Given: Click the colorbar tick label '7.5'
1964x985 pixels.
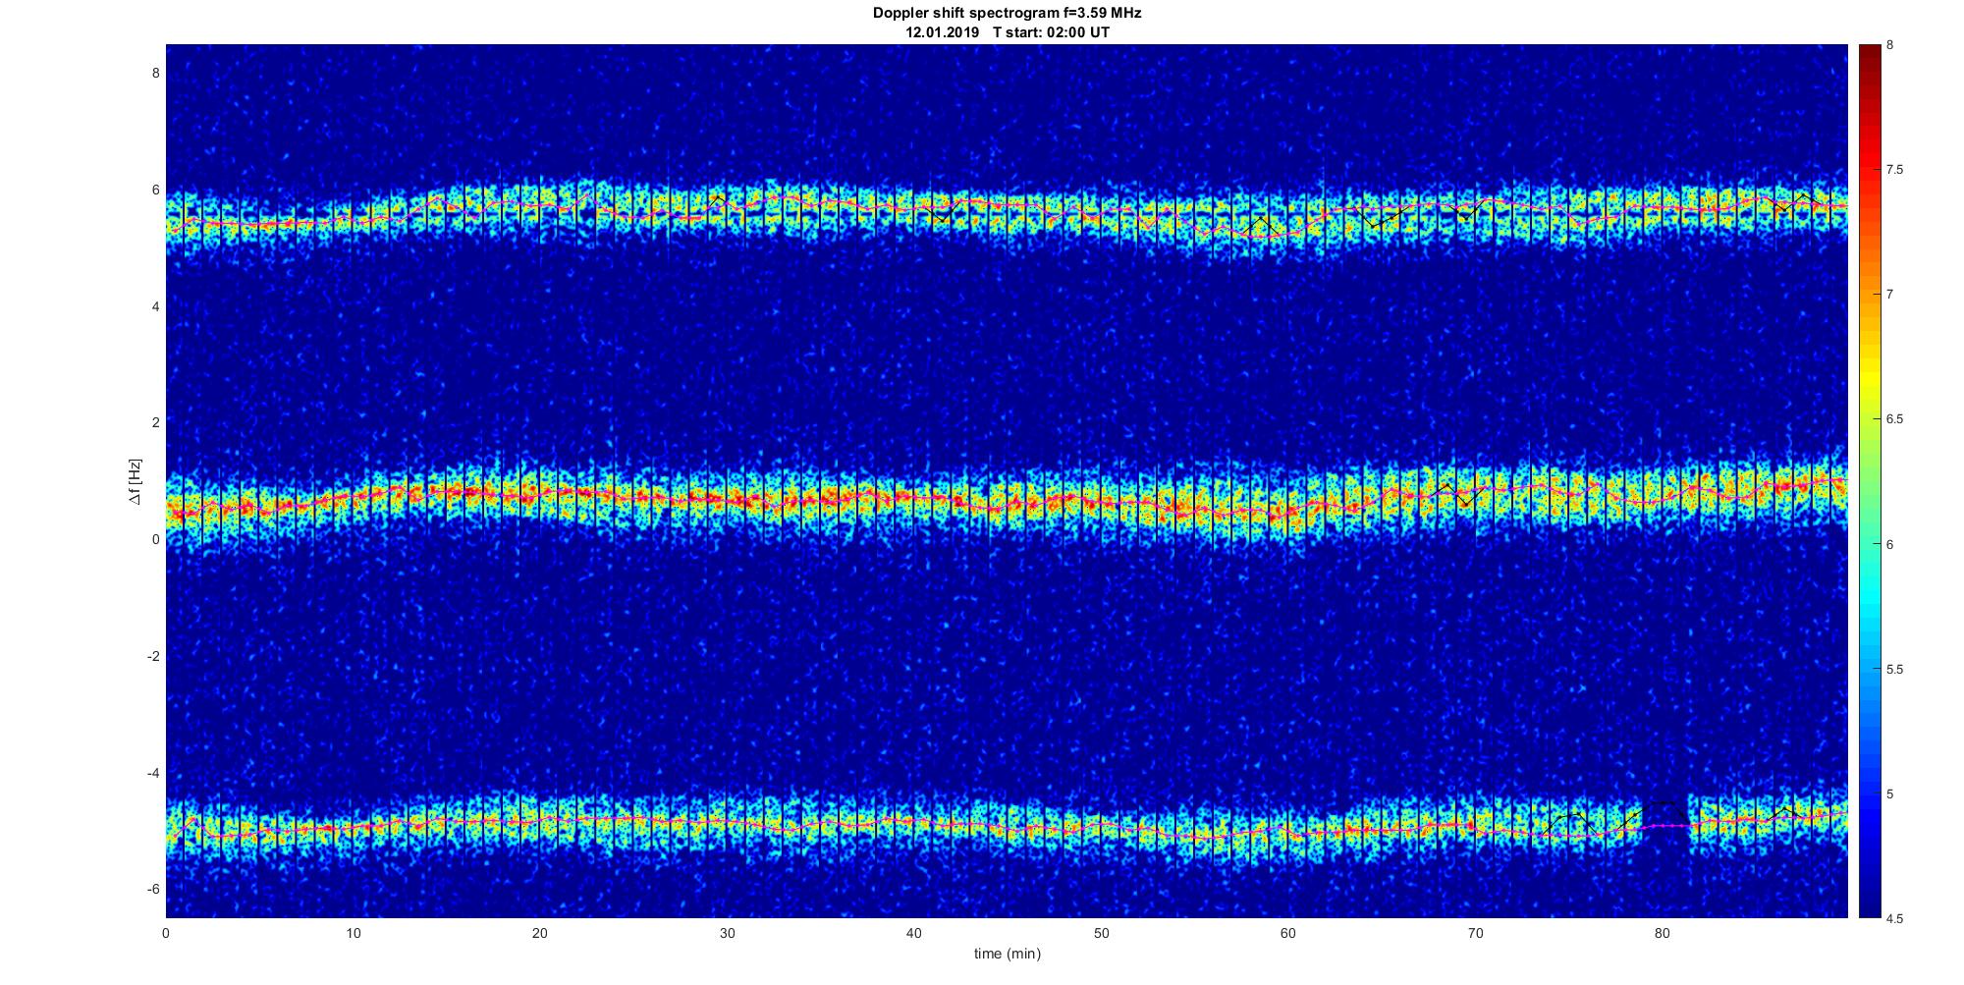Looking at the screenshot, I should pyautogui.click(x=1894, y=170).
